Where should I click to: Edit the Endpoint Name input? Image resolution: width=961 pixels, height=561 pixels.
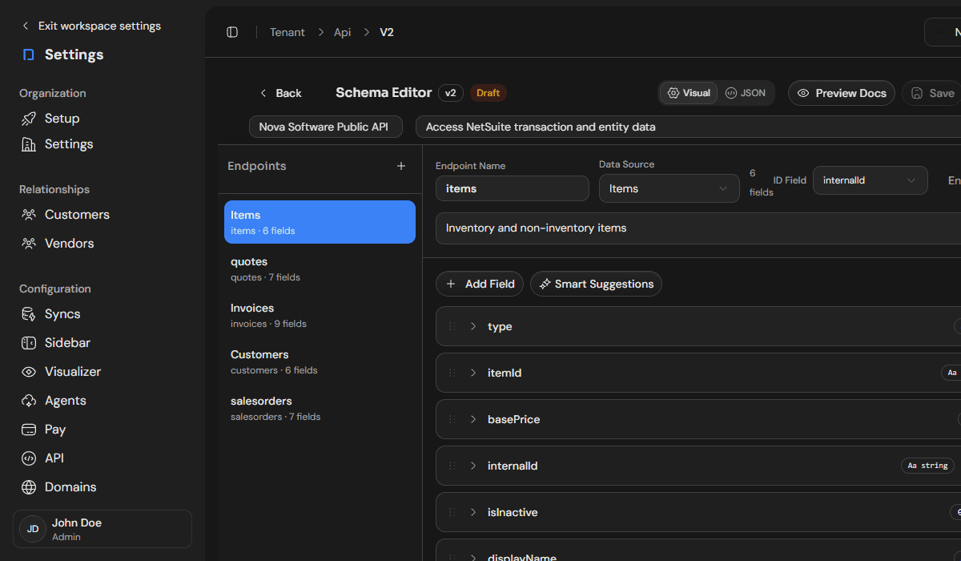(x=513, y=188)
